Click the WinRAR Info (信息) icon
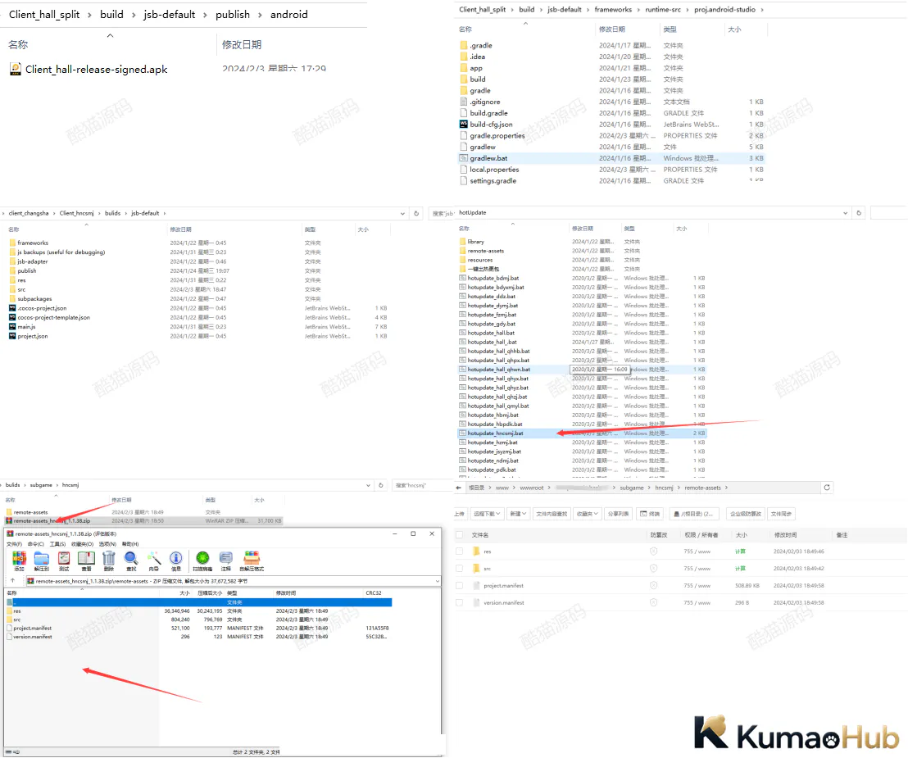This screenshot has width=908, height=758. pos(176,561)
